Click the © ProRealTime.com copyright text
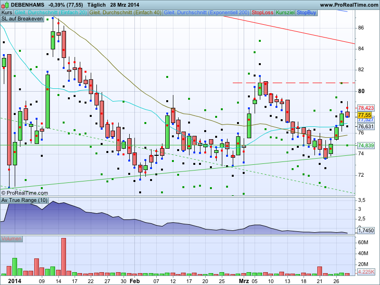Image resolution: width=380 pixels, height=285 pixels. pos(25,193)
